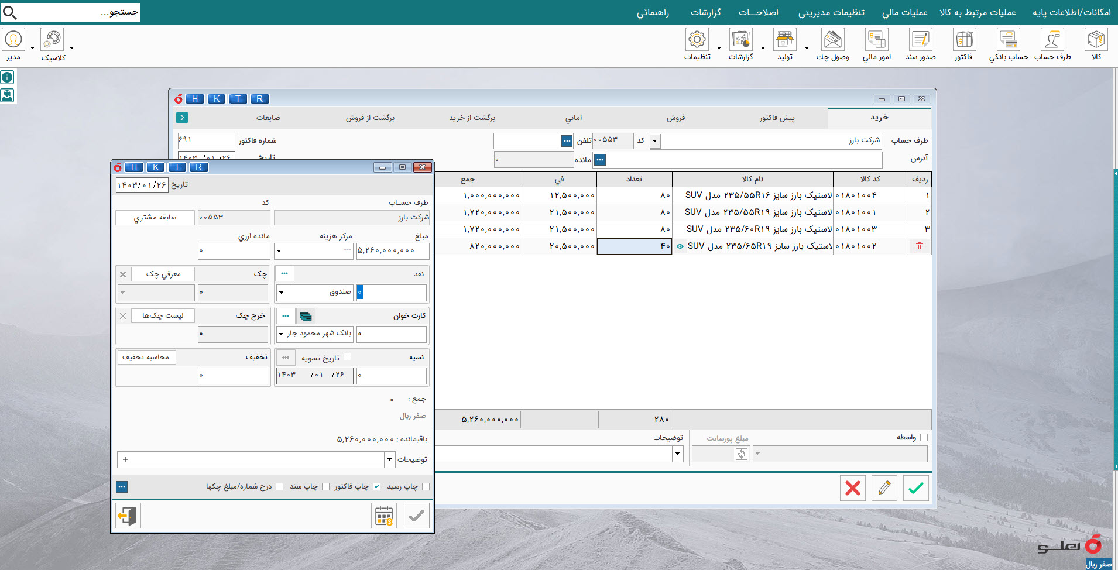Click the وصول چك cheque collection icon
The width and height of the screenshot is (1118, 570).
832,40
